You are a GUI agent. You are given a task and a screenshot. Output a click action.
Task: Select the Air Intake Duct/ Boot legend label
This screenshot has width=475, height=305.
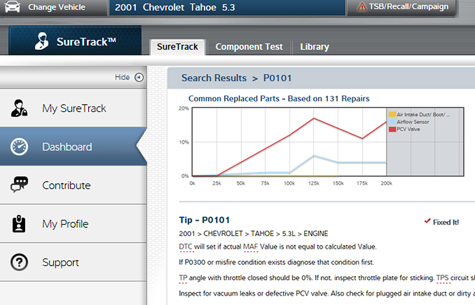tap(423, 114)
